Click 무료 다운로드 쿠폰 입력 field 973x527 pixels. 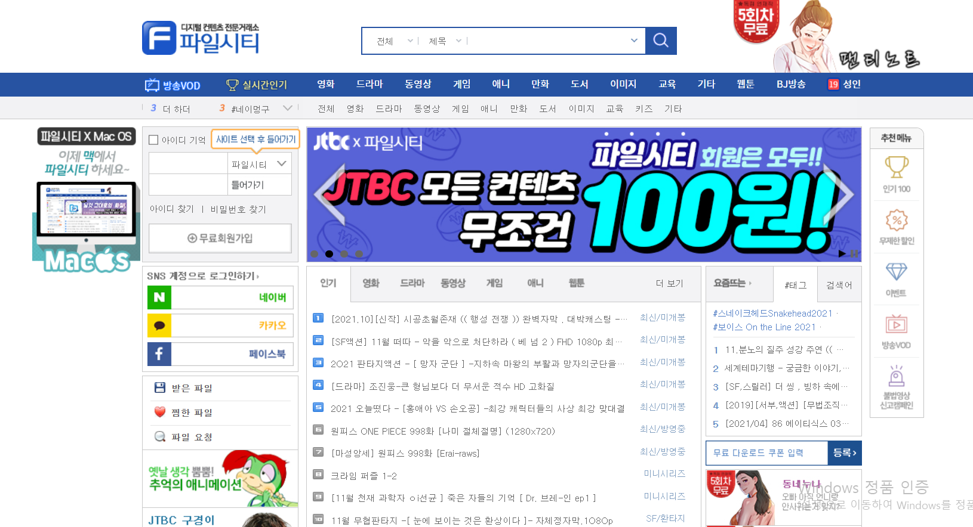767,453
